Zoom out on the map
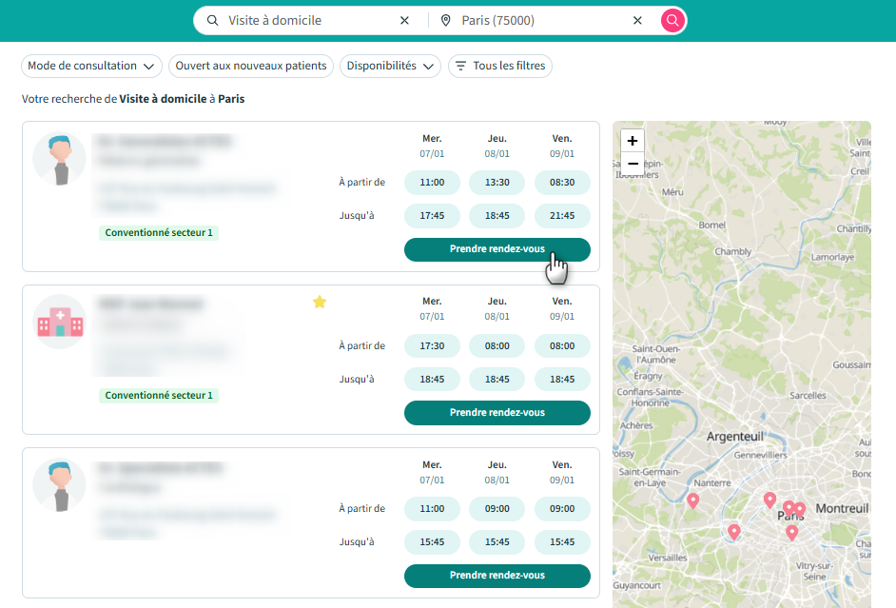The image size is (896, 608). pyautogui.click(x=633, y=164)
